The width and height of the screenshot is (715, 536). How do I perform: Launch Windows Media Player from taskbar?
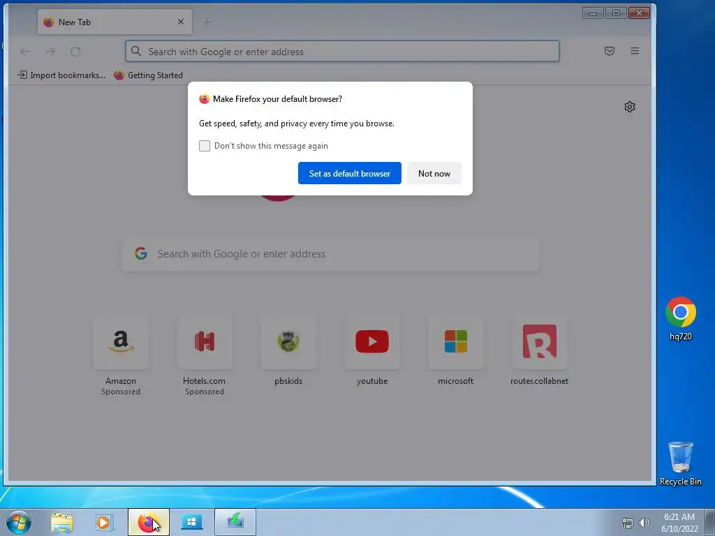(x=105, y=522)
